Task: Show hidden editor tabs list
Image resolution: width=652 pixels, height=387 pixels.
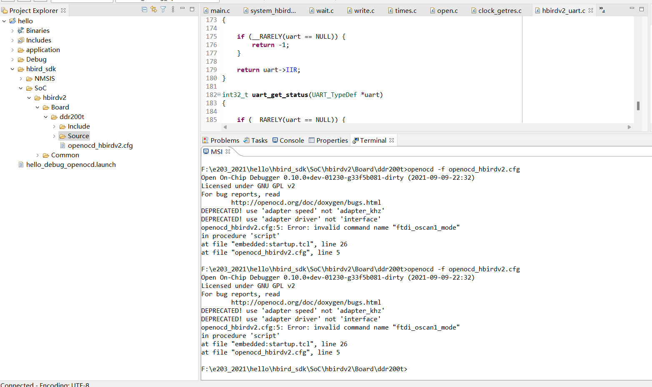Action: coord(602,10)
